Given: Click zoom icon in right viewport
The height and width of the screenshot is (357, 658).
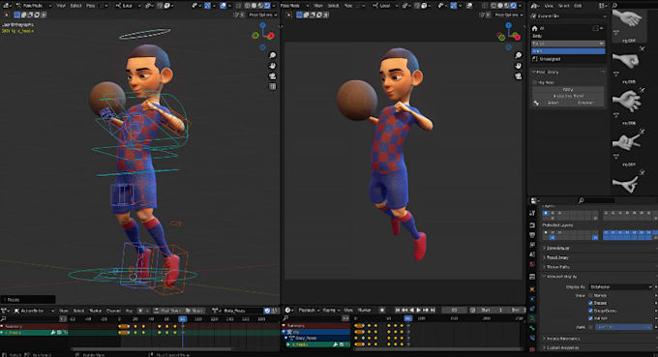Looking at the screenshot, I should pos(519,55).
